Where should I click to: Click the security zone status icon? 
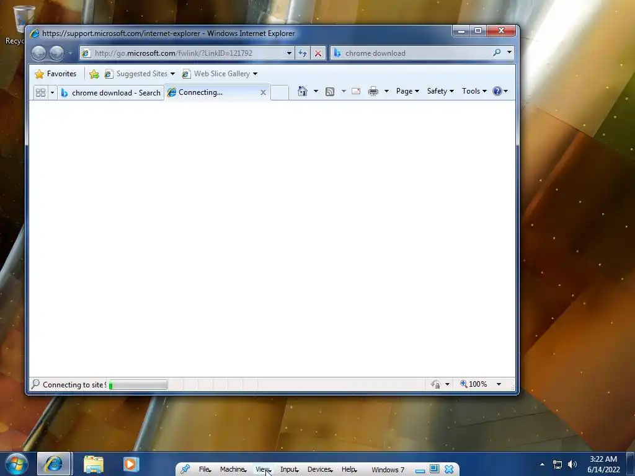click(435, 384)
